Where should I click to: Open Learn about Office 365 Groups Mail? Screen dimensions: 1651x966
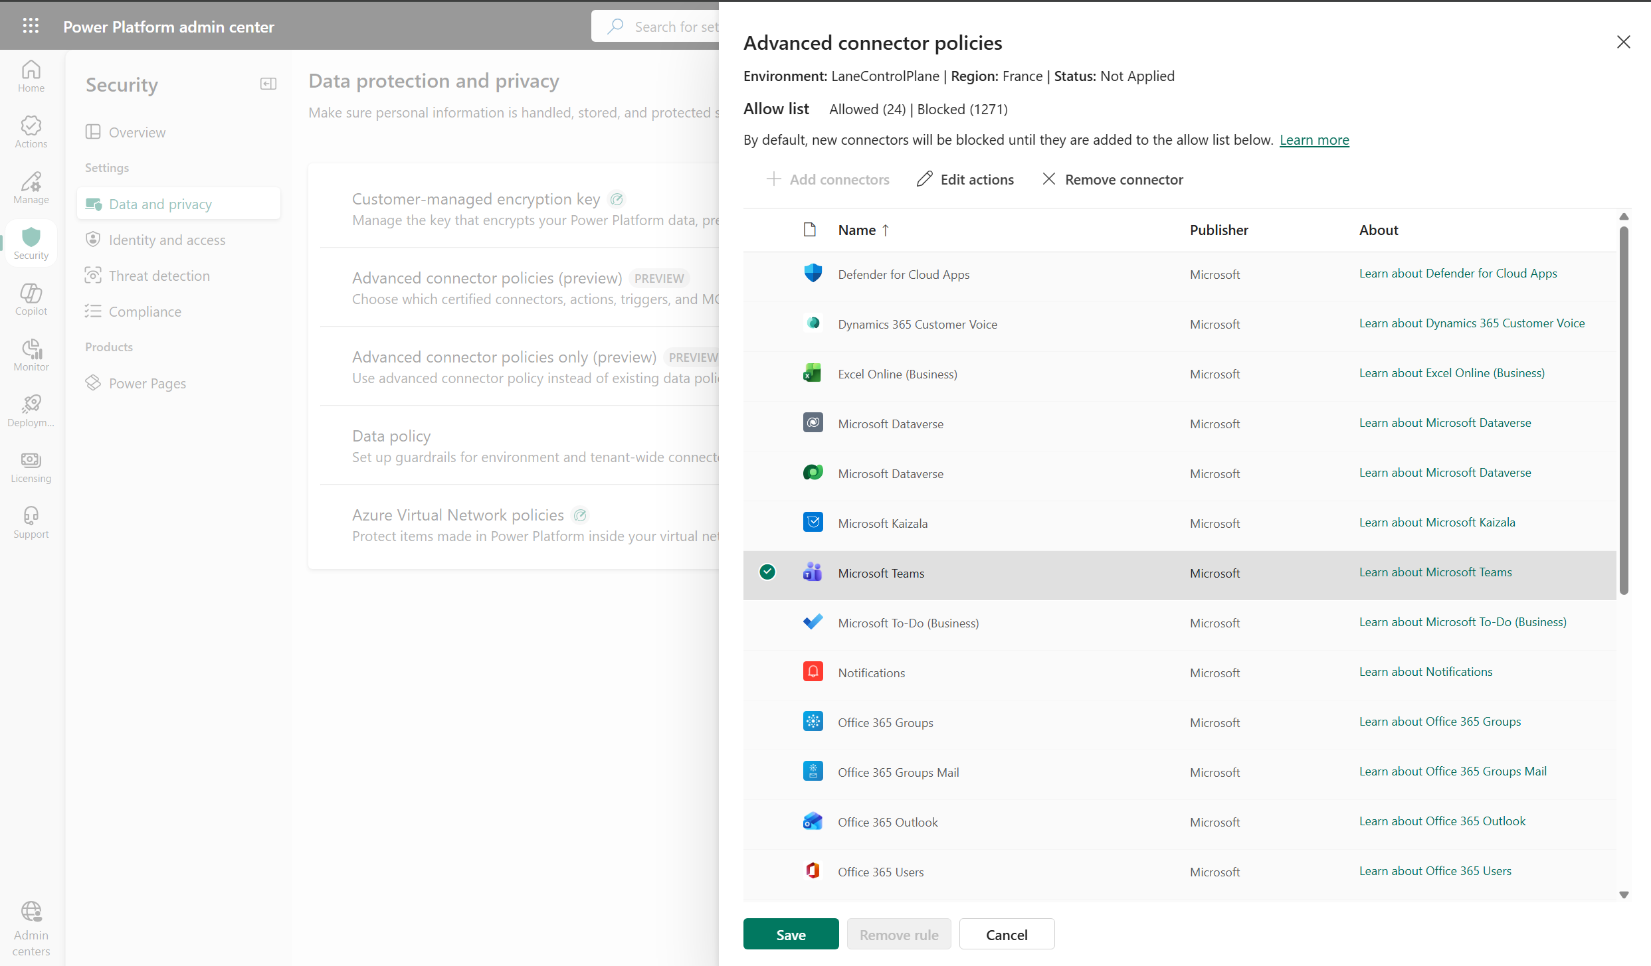coord(1453,771)
